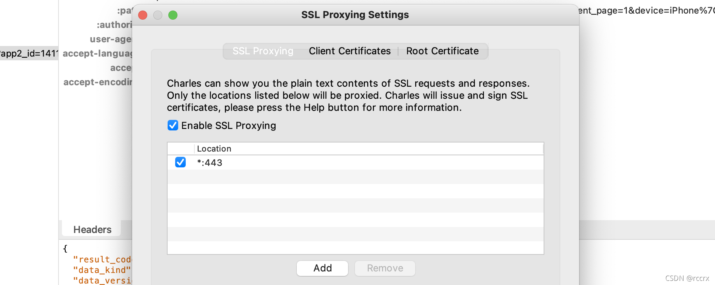Select the *:443 location row
This screenshot has height=285, width=715.
click(355, 162)
